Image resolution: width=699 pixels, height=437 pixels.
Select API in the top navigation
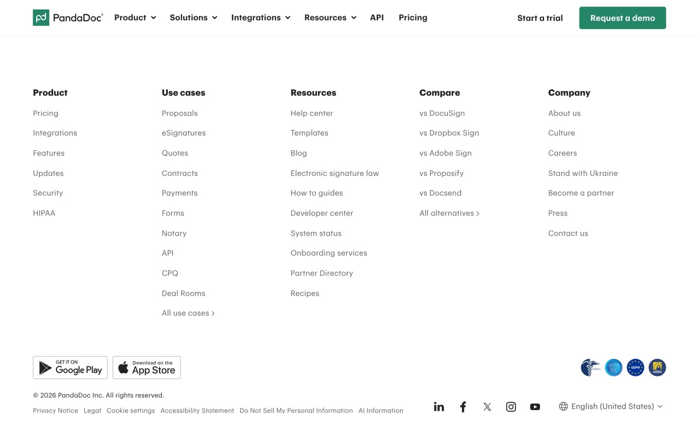(x=377, y=17)
